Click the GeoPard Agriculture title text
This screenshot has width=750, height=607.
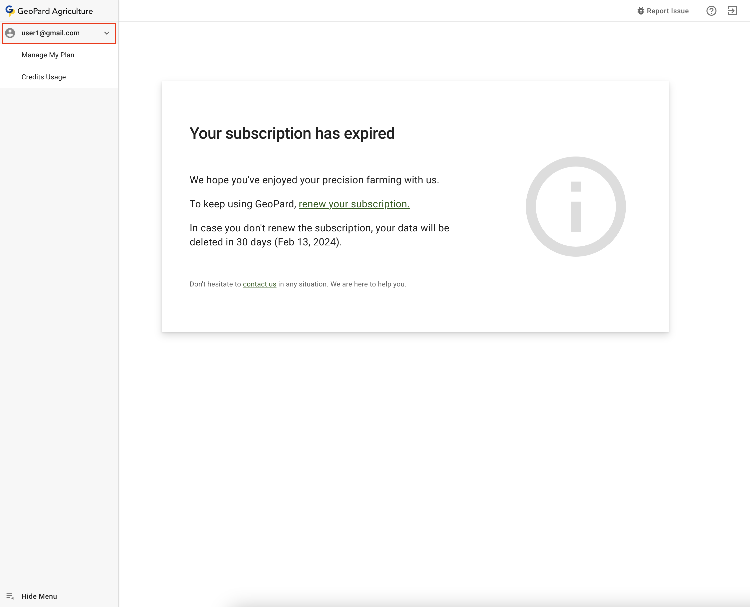pos(55,11)
